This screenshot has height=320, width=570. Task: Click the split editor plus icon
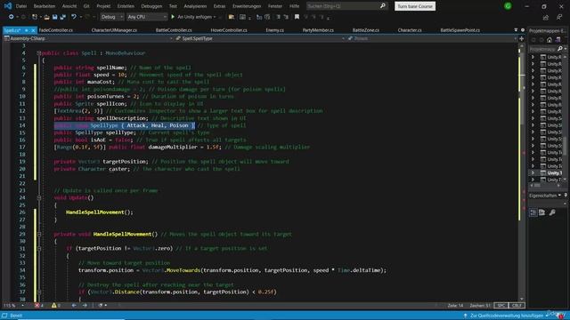pyautogui.click(x=522, y=38)
